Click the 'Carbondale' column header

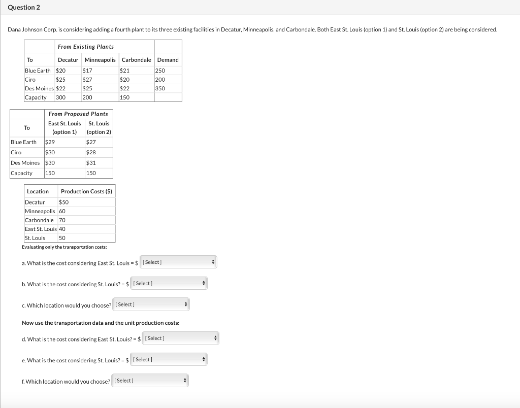pyautogui.click(x=136, y=60)
